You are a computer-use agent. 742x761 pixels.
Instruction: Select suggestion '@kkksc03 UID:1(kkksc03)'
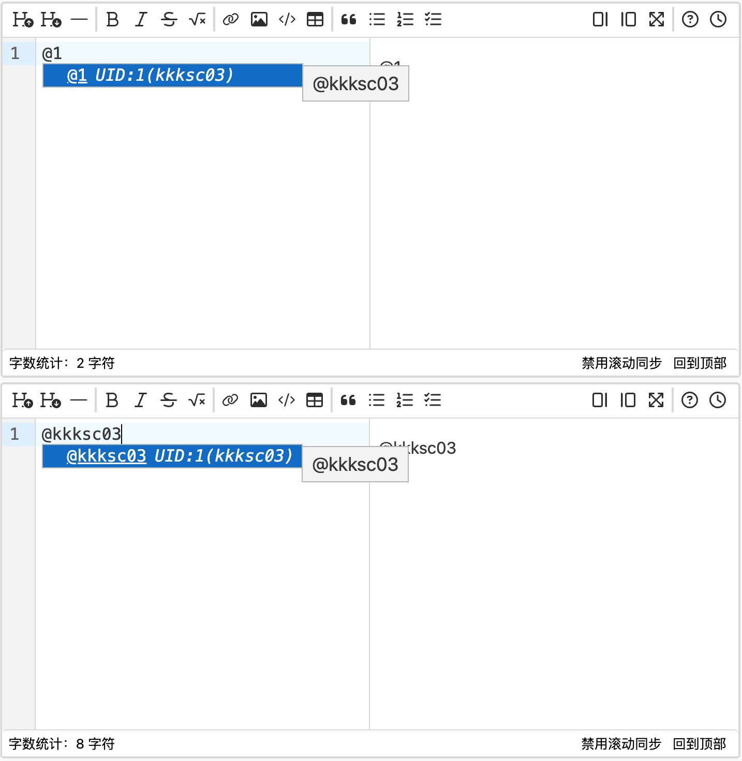point(172,456)
